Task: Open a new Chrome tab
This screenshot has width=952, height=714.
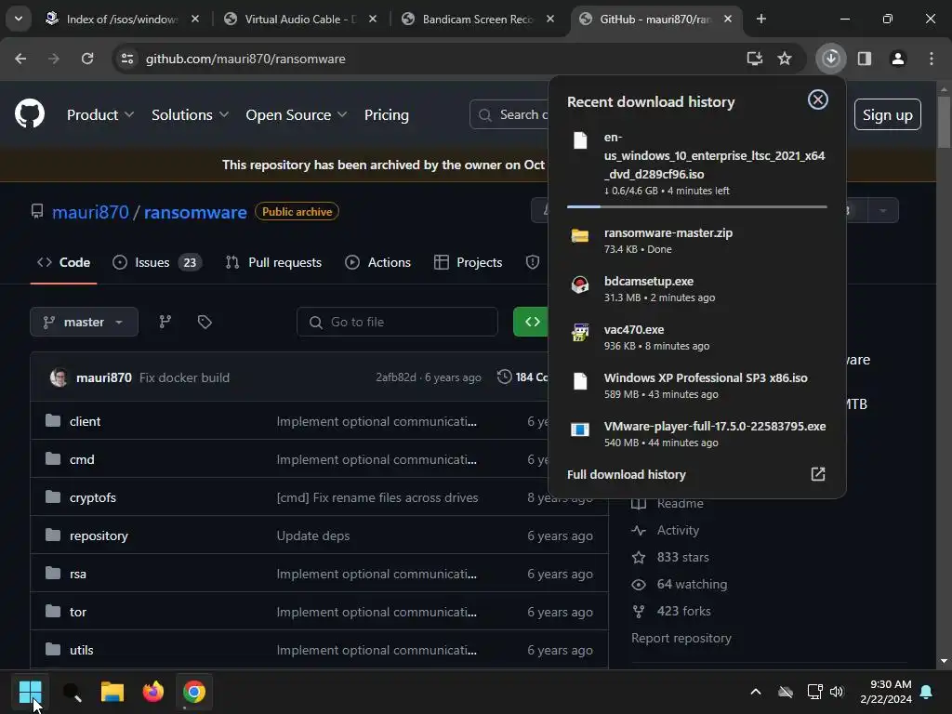Action: 760,20
